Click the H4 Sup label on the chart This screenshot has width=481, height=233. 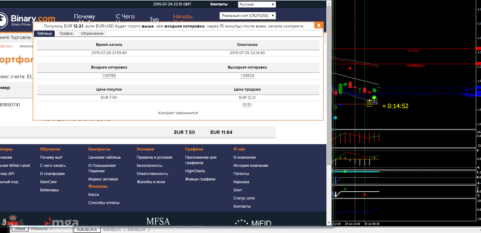(x=469, y=90)
